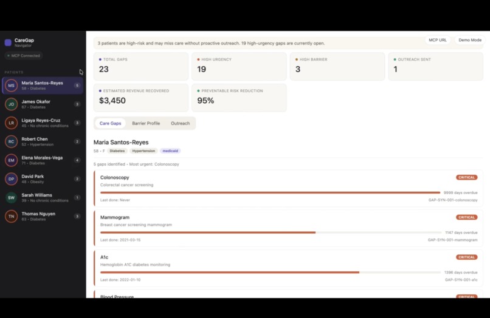Click the Diabetes condition tag

click(117, 151)
